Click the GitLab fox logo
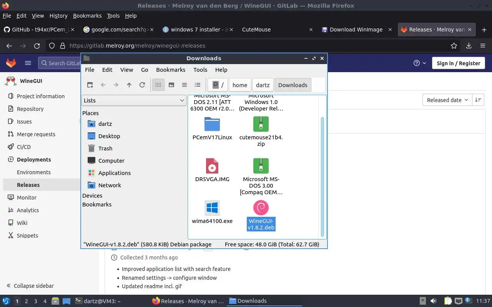The image size is (492, 307). [x=11, y=63]
